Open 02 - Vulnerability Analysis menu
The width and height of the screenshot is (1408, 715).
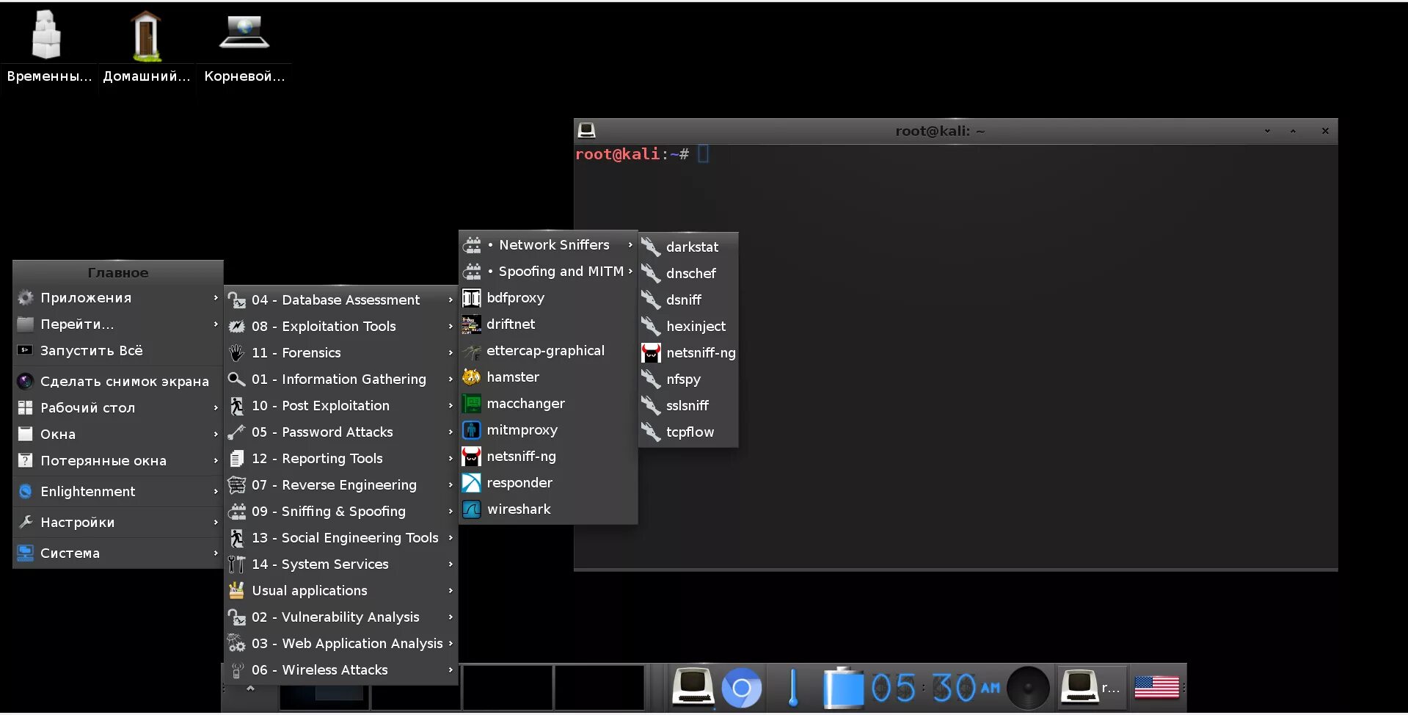click(x=341, y=617)
